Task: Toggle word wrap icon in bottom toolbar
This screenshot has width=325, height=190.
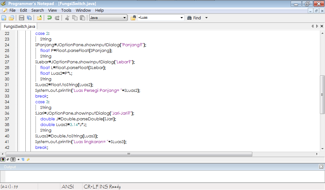Action: pos(8,159)
